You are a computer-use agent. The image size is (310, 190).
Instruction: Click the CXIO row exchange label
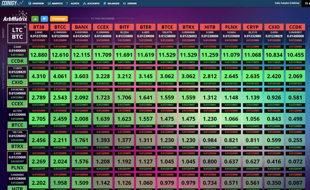17,82
